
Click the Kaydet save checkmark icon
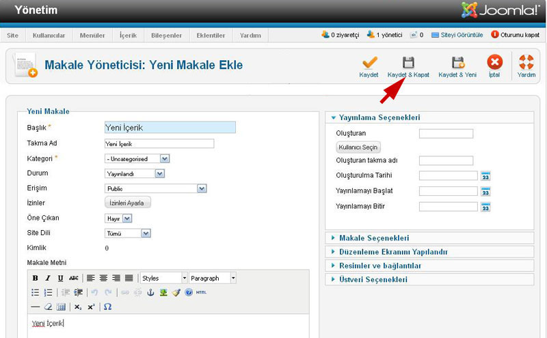(369, 62)
